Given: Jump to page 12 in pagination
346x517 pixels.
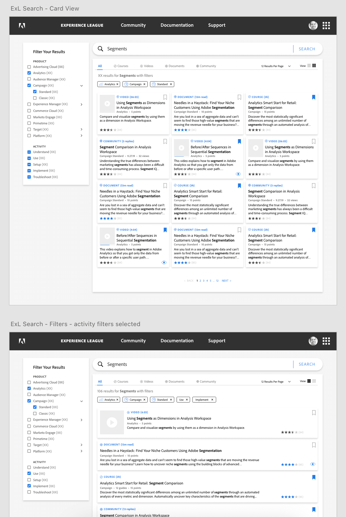Looking at the screenshot, I should click(x=217, y=281).
